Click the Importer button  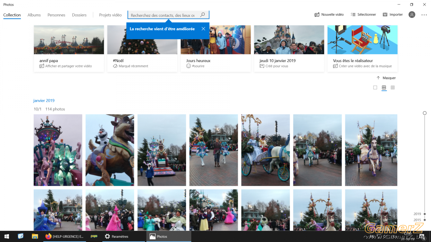(393, 15)
